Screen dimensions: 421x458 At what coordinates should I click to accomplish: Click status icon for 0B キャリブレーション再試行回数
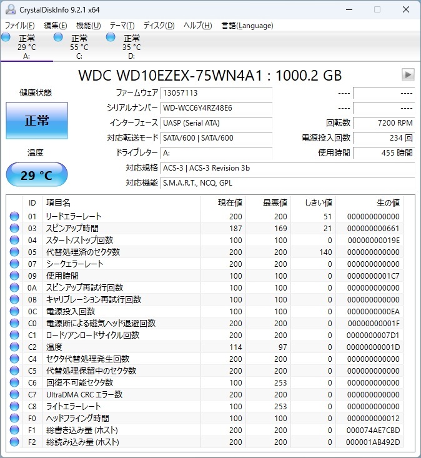[x=14, y=299]
